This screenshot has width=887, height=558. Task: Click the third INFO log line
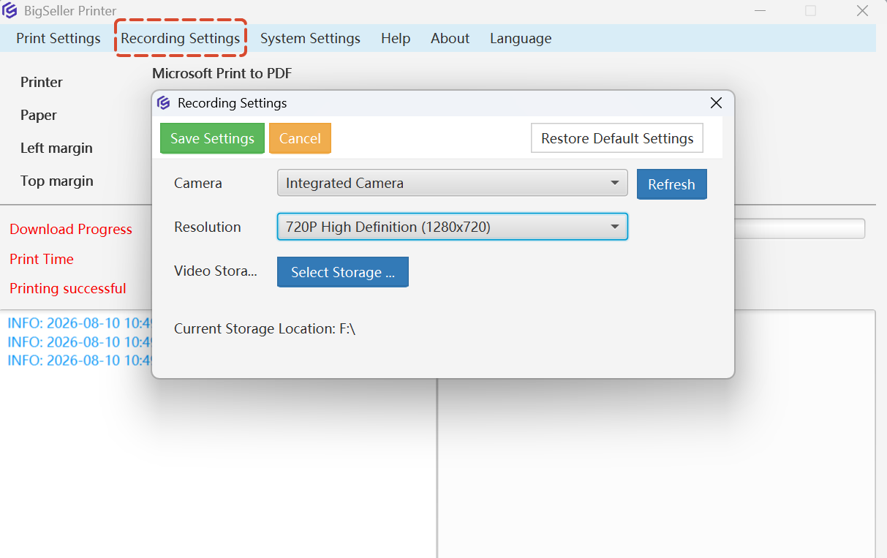pyautogui.click(x=80, y=361)
